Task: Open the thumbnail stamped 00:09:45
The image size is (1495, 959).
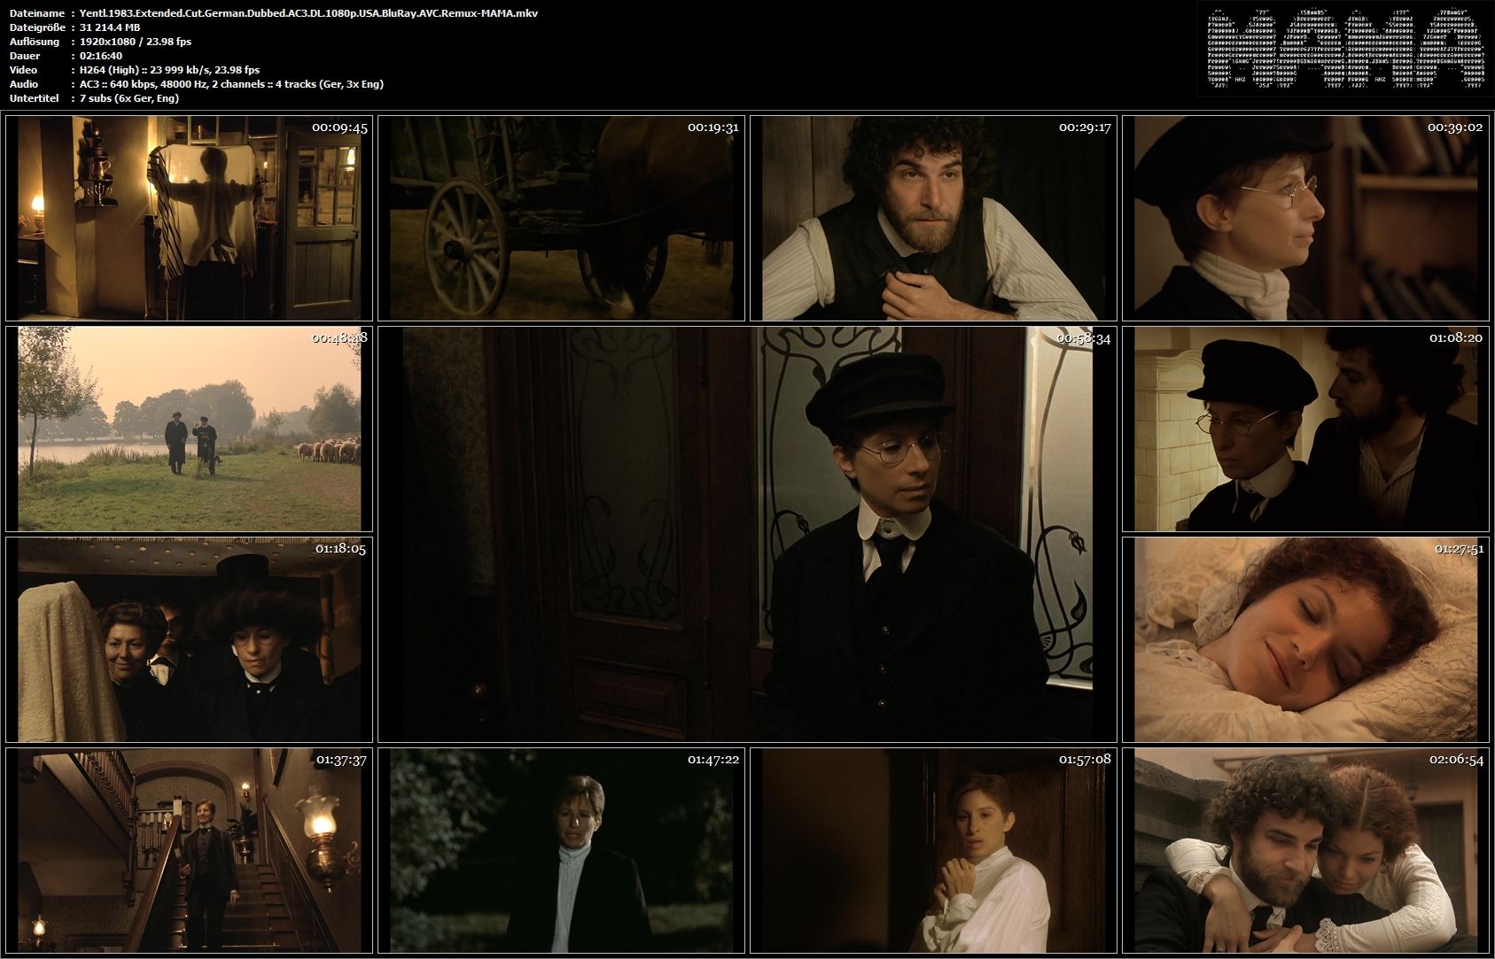Action: (x=189, y=218)
